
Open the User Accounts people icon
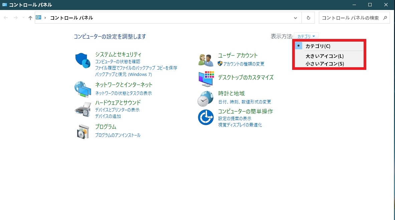tap(206, 60)
